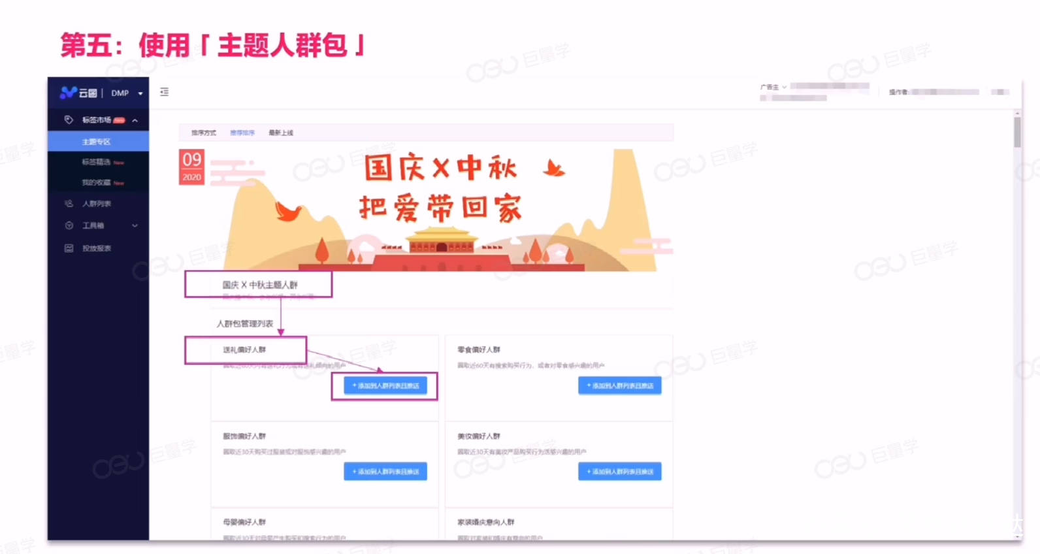Image resolution: width=1040 pixels, height=554 pixels.
Task: Add 送礼偏好人群 to the crowd list
Action: point(385,385)
